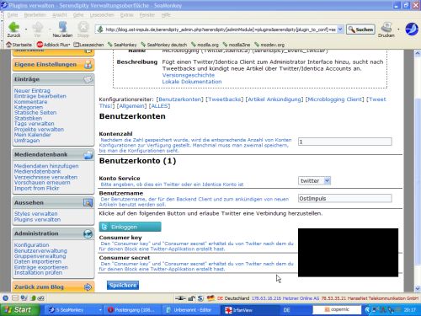Image resolution: width=421 pixels, height=316 pixels.
Task: Open Neuer Eintrag sidebar link
Action: [x=32, y=90]
